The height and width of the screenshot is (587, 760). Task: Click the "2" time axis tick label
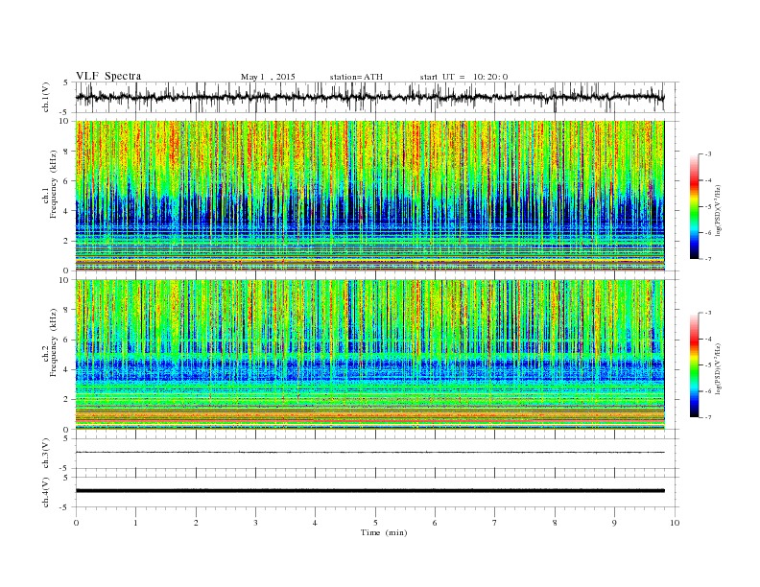[x=196, y=523]
